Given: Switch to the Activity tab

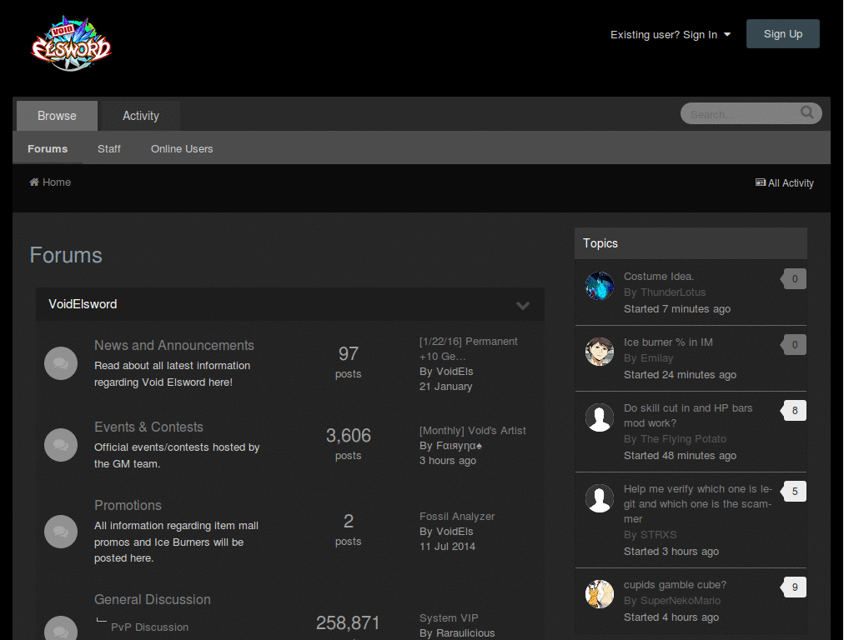Looking at the screenshot, I should (x=140, y=115).
